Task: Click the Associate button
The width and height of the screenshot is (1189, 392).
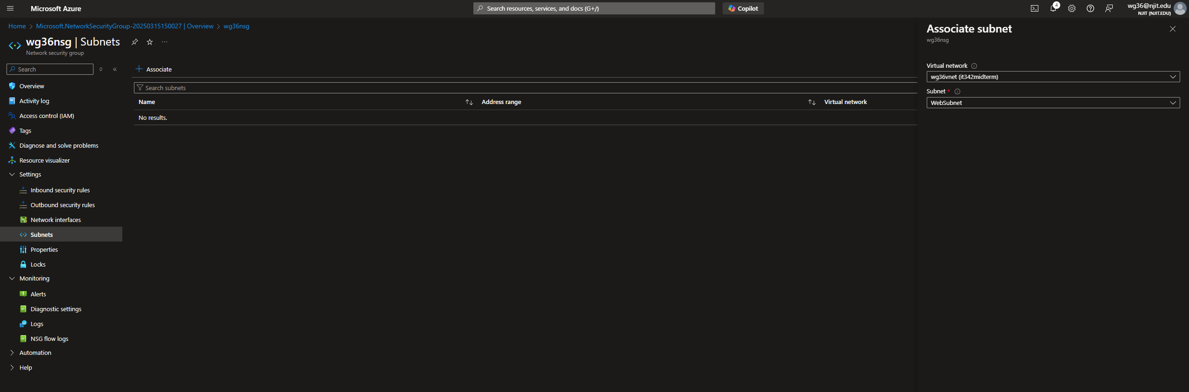Action: (x=153, y=69)
